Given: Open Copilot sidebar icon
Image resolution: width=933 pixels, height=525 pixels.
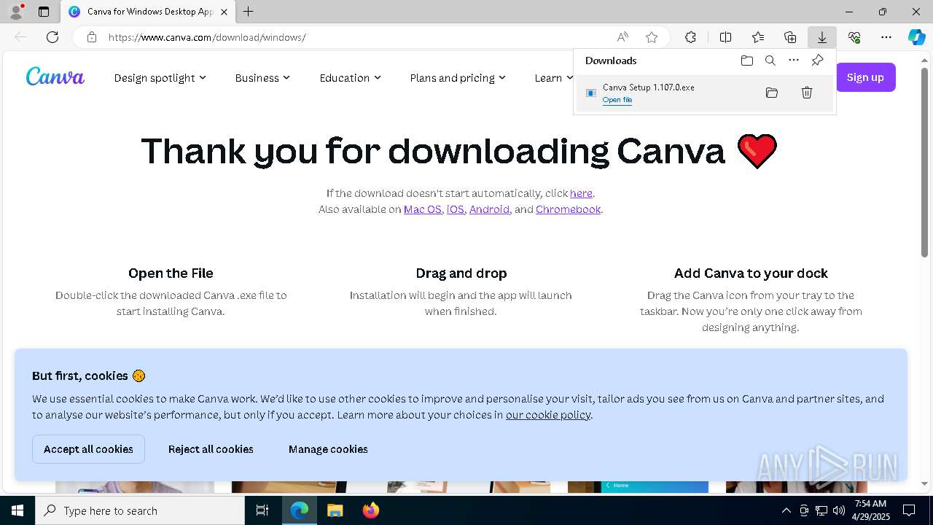Looking at the screenshot, I should point(916,37).
